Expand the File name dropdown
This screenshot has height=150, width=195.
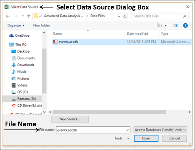click(127, 130)
